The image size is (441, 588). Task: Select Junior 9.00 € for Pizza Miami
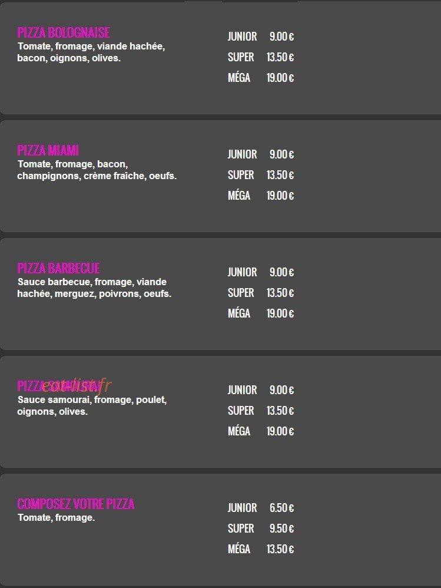[x=261, y=154]
